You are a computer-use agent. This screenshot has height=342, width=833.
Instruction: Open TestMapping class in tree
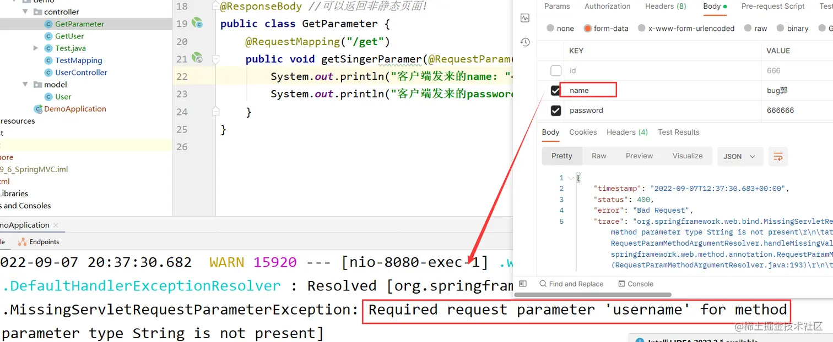click(x=78, y=60)
